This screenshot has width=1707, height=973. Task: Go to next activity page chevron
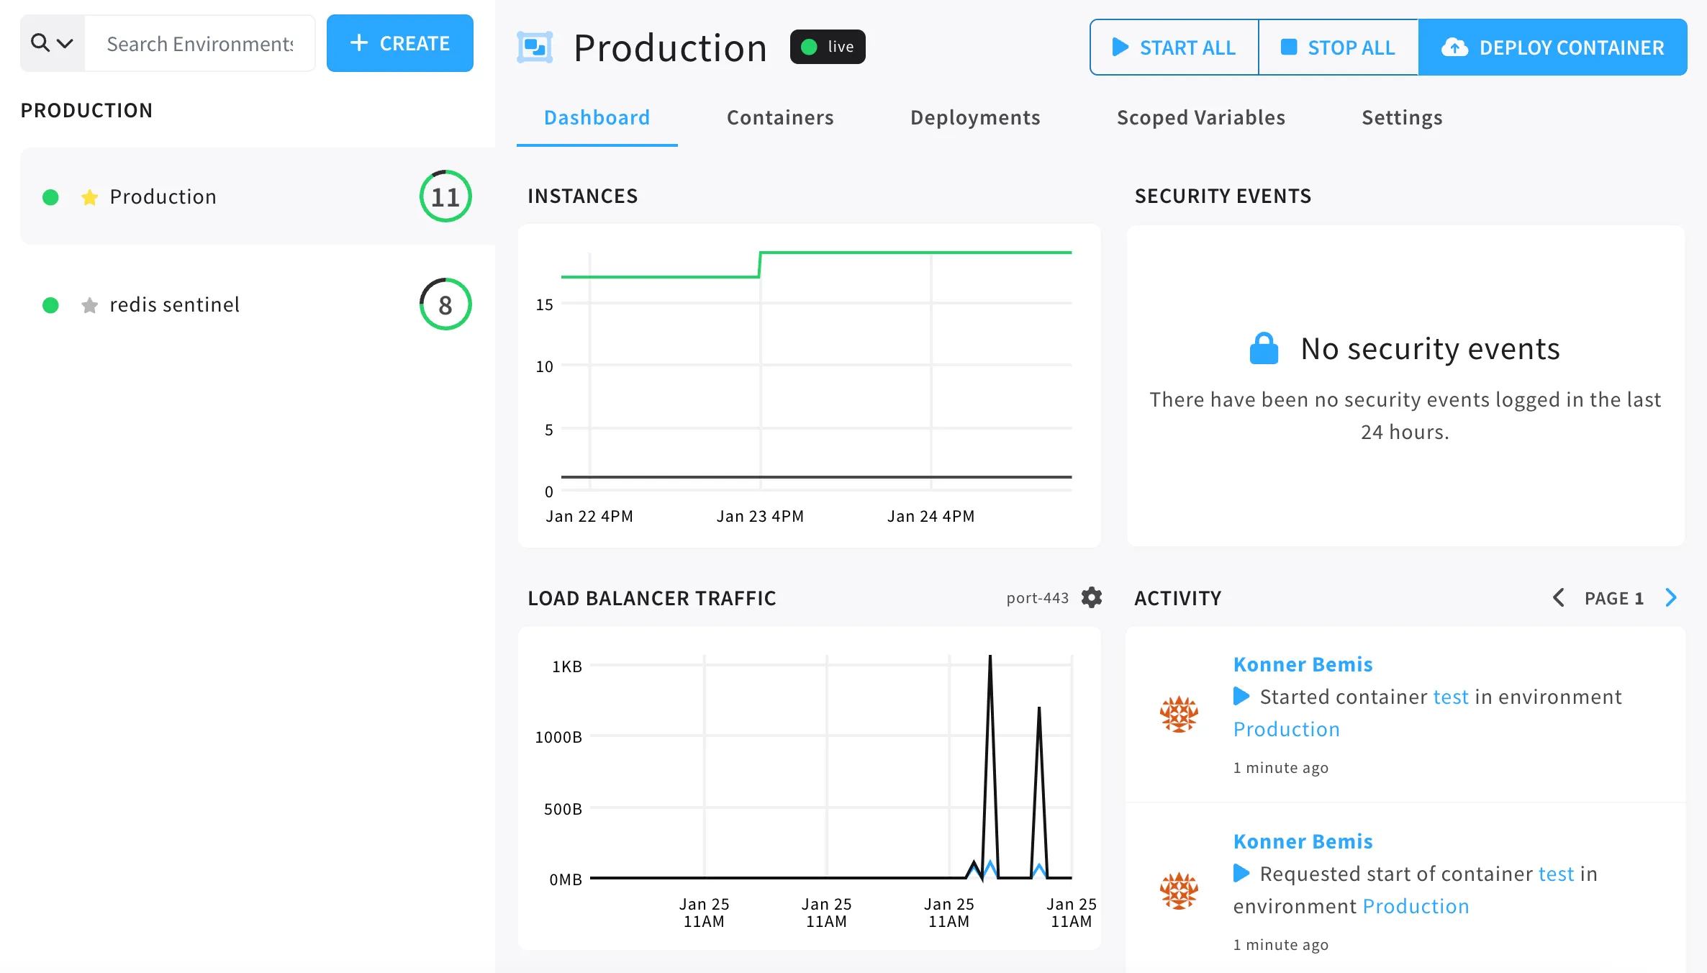[1671, 597]
